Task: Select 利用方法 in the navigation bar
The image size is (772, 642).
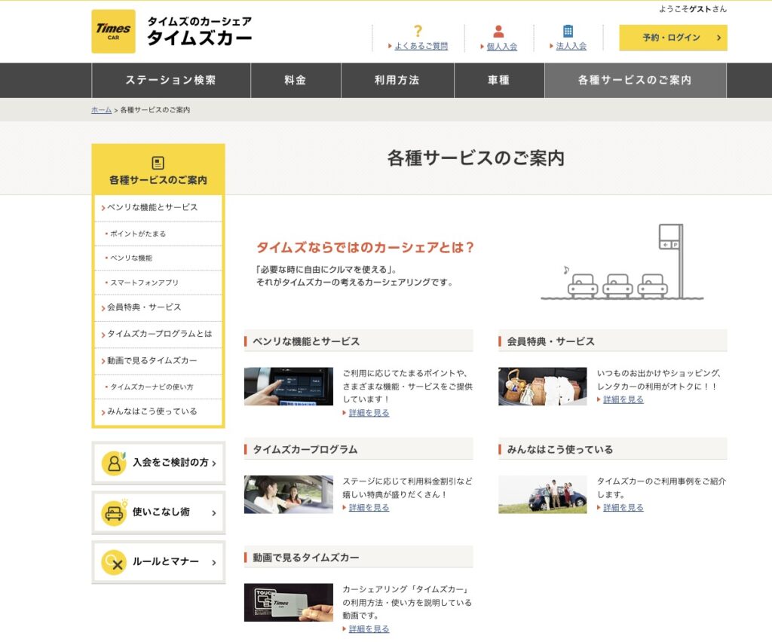Action: (397, 80)
